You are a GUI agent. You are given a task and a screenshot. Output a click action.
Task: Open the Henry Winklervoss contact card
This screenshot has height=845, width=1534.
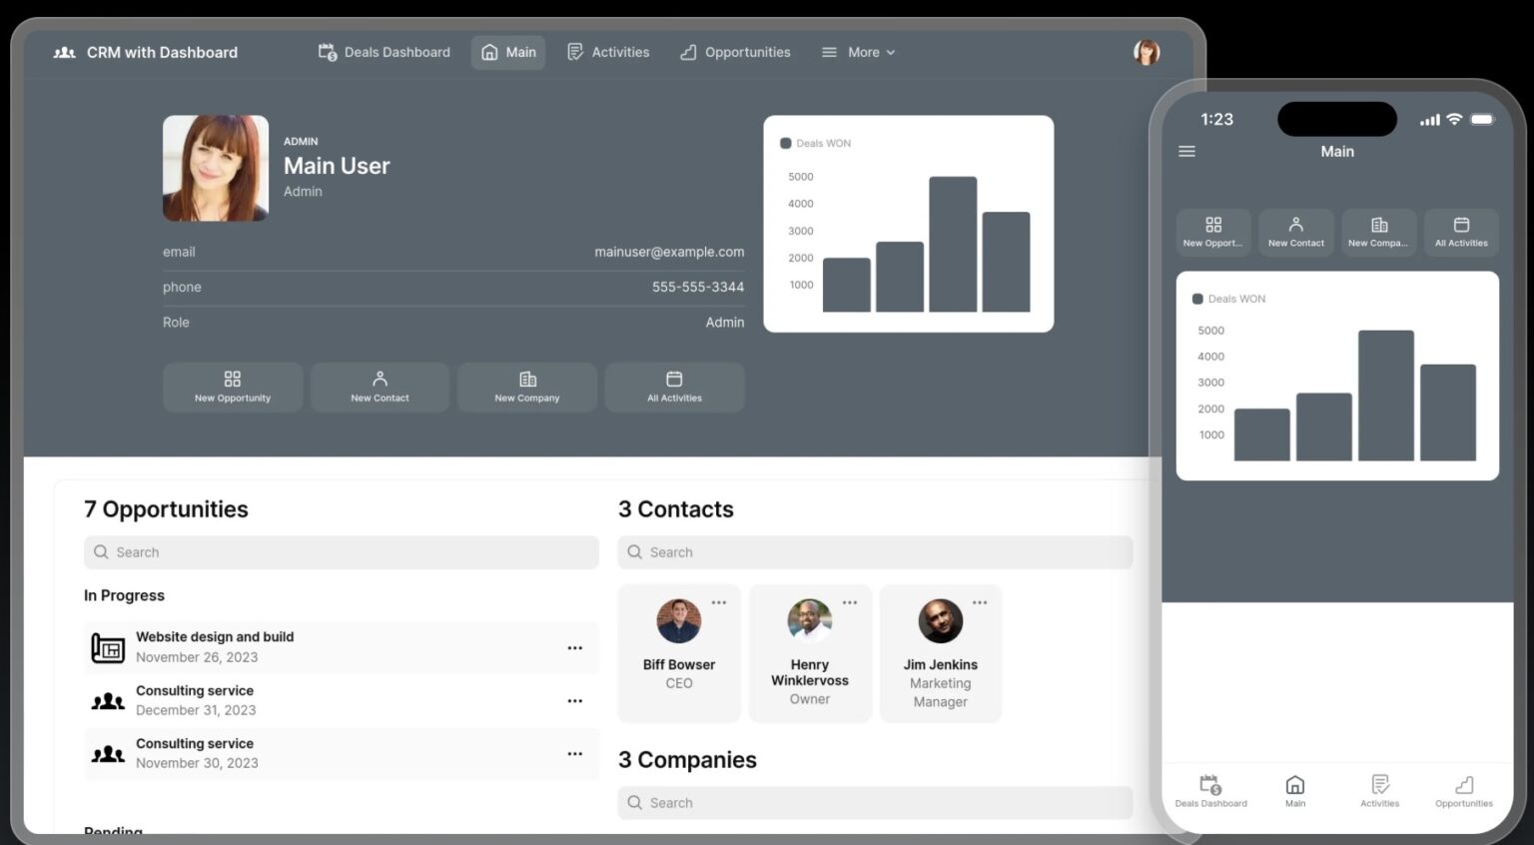[x=810, y=654]
